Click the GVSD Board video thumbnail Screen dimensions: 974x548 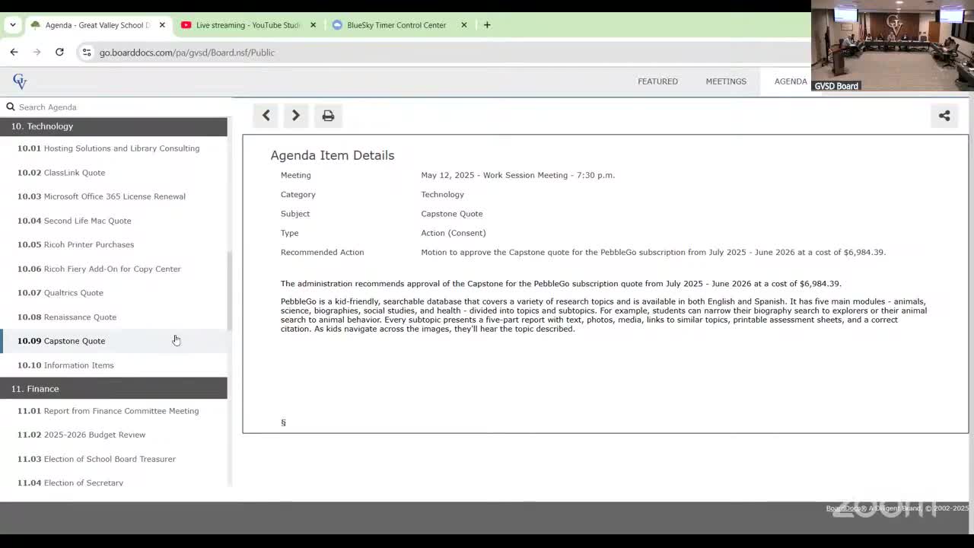[x=892, y=46]
